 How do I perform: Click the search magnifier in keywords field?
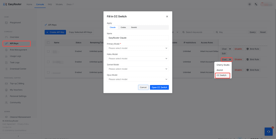pos(184,32)
